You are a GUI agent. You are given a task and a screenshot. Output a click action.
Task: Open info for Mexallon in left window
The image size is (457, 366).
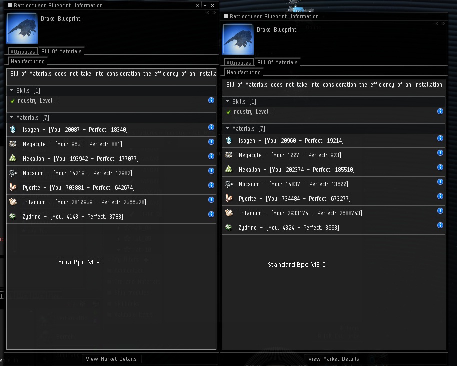pyautogui.click(x=211, y=156)
